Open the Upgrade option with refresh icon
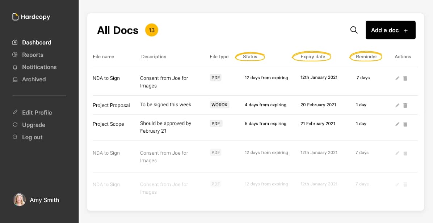The height and width of the screenshot is (223, 433). click(x=15, y=125)
